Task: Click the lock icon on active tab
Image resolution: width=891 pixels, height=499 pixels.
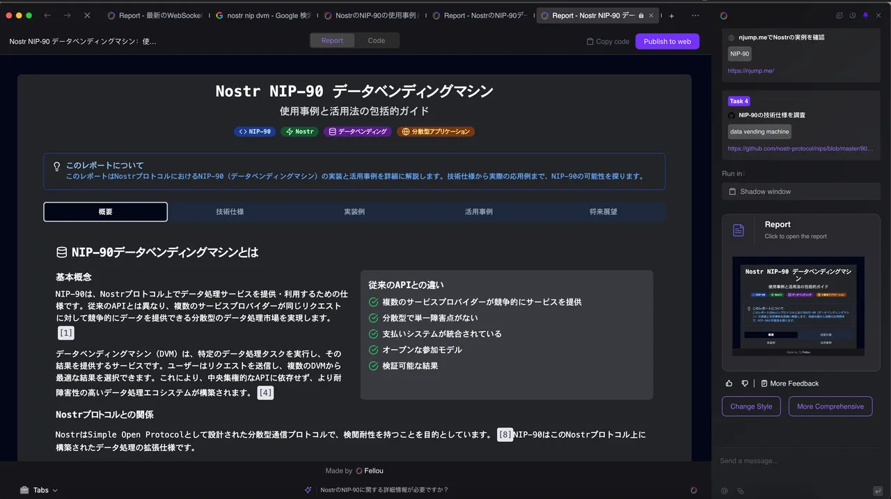Action: click(x=641, y=15)
